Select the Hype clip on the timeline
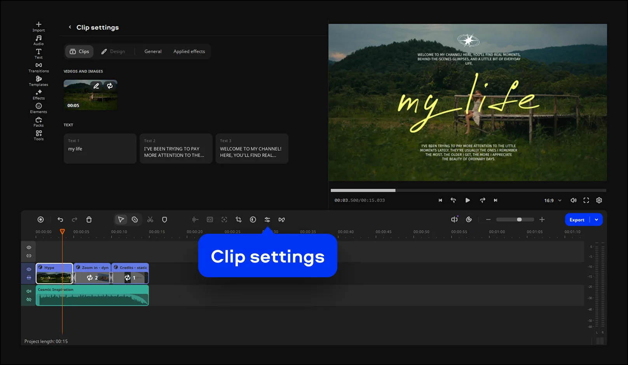Image resolution: width=628 pixels, height=365 pixels. point(54,273)
